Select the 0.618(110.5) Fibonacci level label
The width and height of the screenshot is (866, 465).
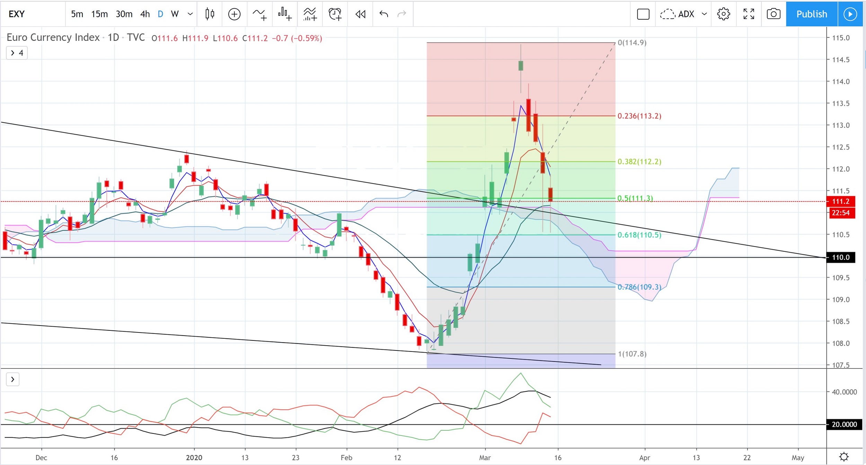click(x=639, y=235)
